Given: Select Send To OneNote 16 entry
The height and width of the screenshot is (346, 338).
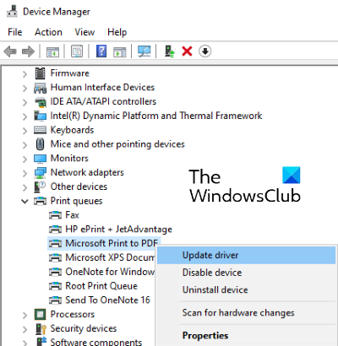Looking at the screenshot, I should click(x=107, y=300).
